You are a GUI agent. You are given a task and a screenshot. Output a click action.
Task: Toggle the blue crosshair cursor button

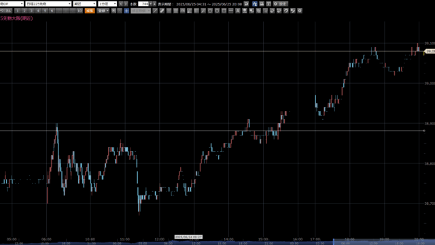pos(126,11)
